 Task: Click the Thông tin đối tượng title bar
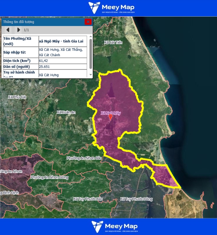pos(42,22)
